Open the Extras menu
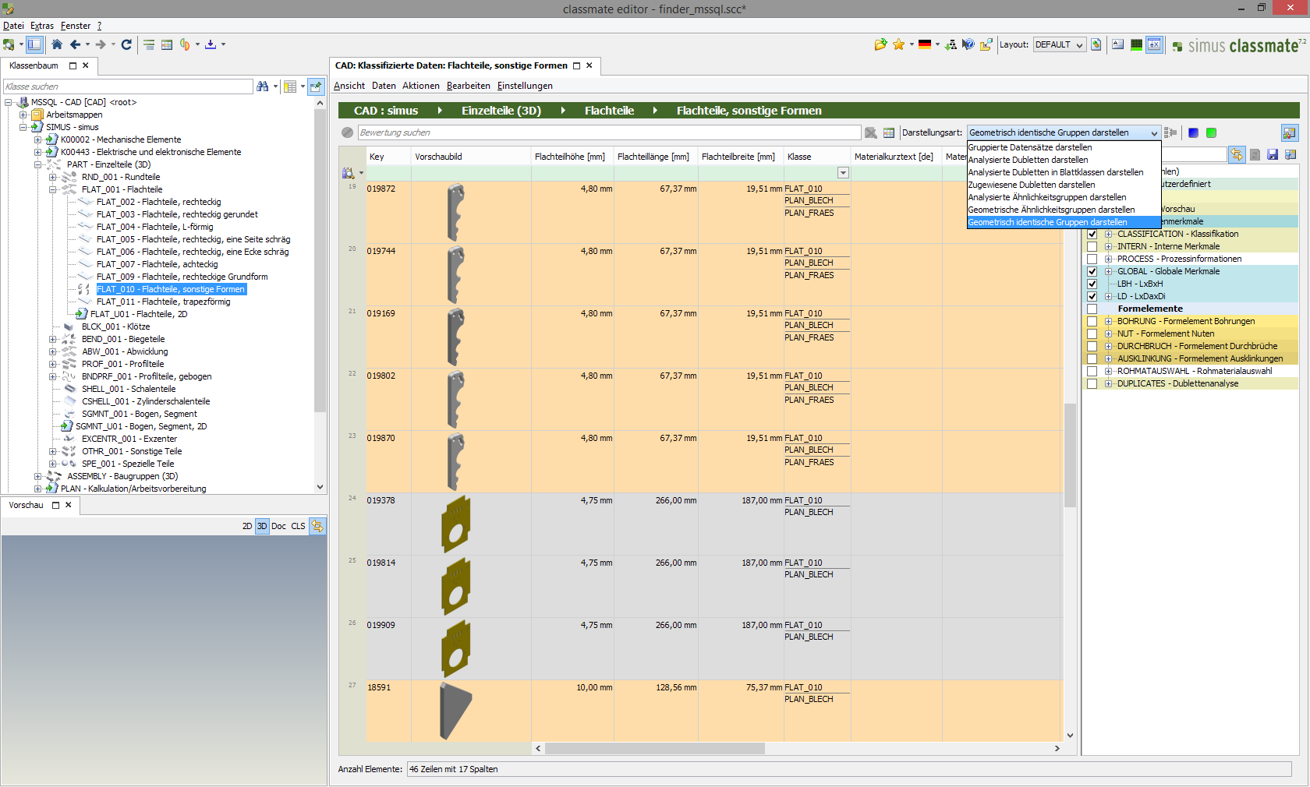 coord(42,26)
